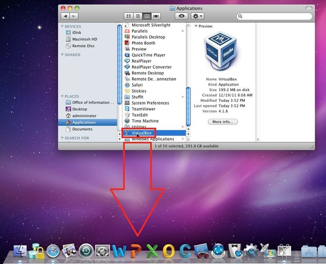Switch Finder to column view

tap(147, 16)
